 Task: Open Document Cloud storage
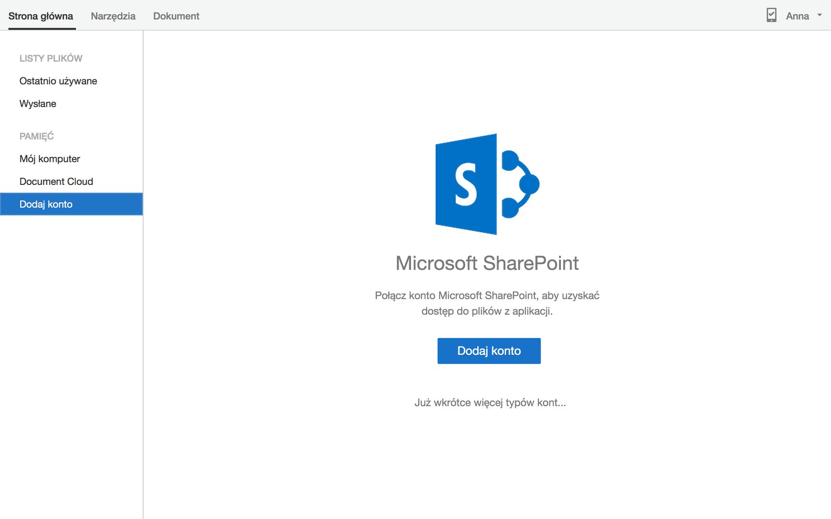(72, 182)
